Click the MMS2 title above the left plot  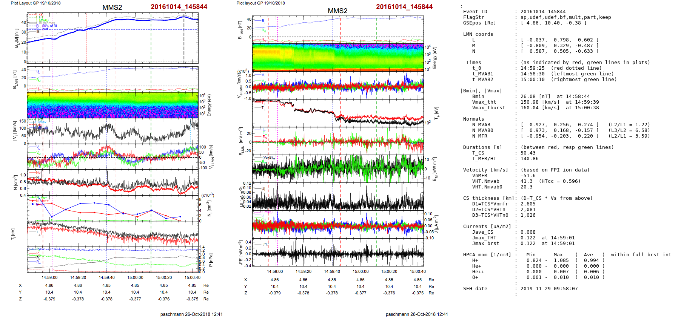pyautogui.click(x=112, y=8)
